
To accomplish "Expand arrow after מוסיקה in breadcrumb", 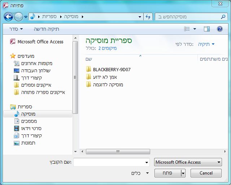I will [83, 17].
